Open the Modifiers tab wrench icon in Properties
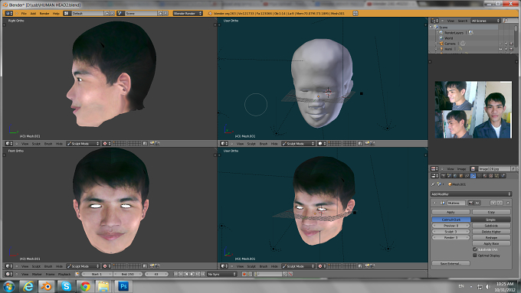This screenshot has width=521, height=293. [473, 175]
